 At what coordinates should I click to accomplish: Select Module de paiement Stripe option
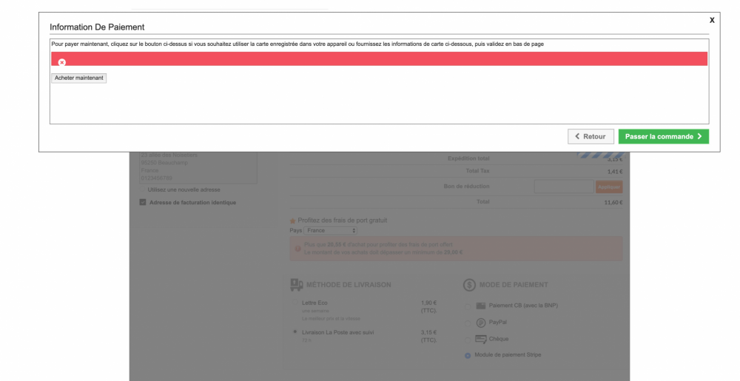click(468, 356)
